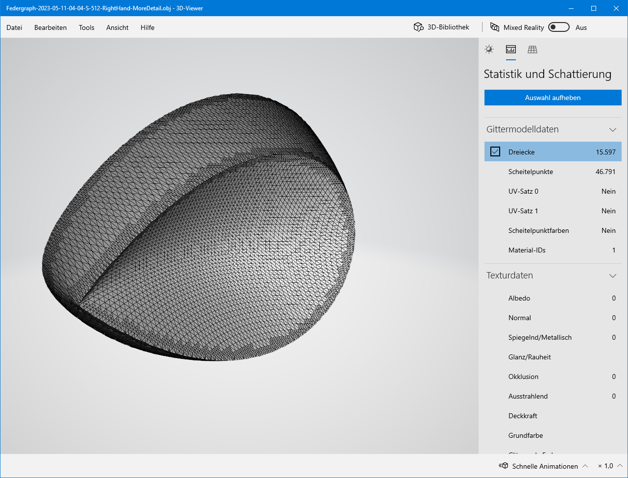The width and height of the screenshot is (628, 478).
Task: Collapse the Texturdaten section
Action: pos(612,276)
